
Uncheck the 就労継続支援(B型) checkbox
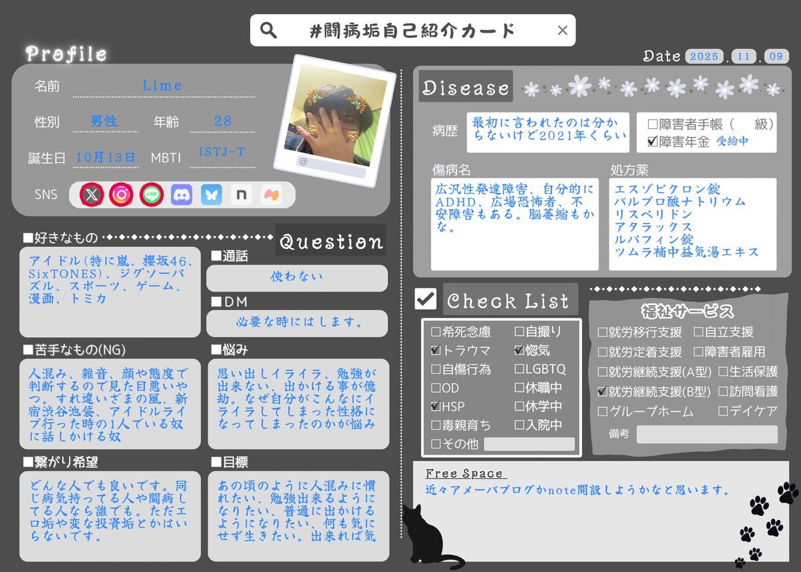coord(602,392)
